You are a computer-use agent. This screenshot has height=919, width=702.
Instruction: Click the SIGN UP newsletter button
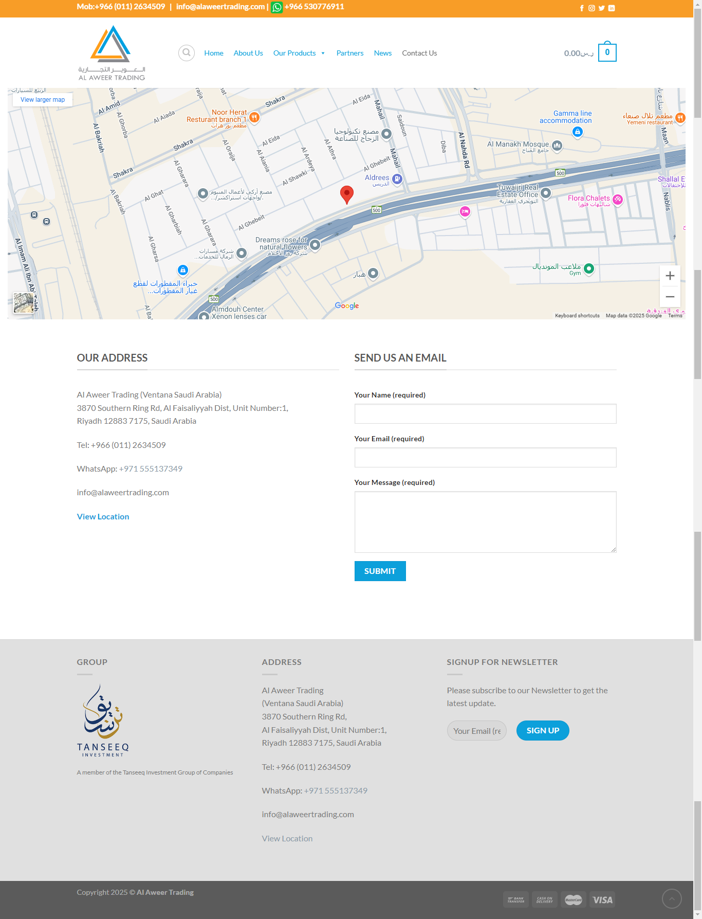pyautogui.click(x=542, y=730)
